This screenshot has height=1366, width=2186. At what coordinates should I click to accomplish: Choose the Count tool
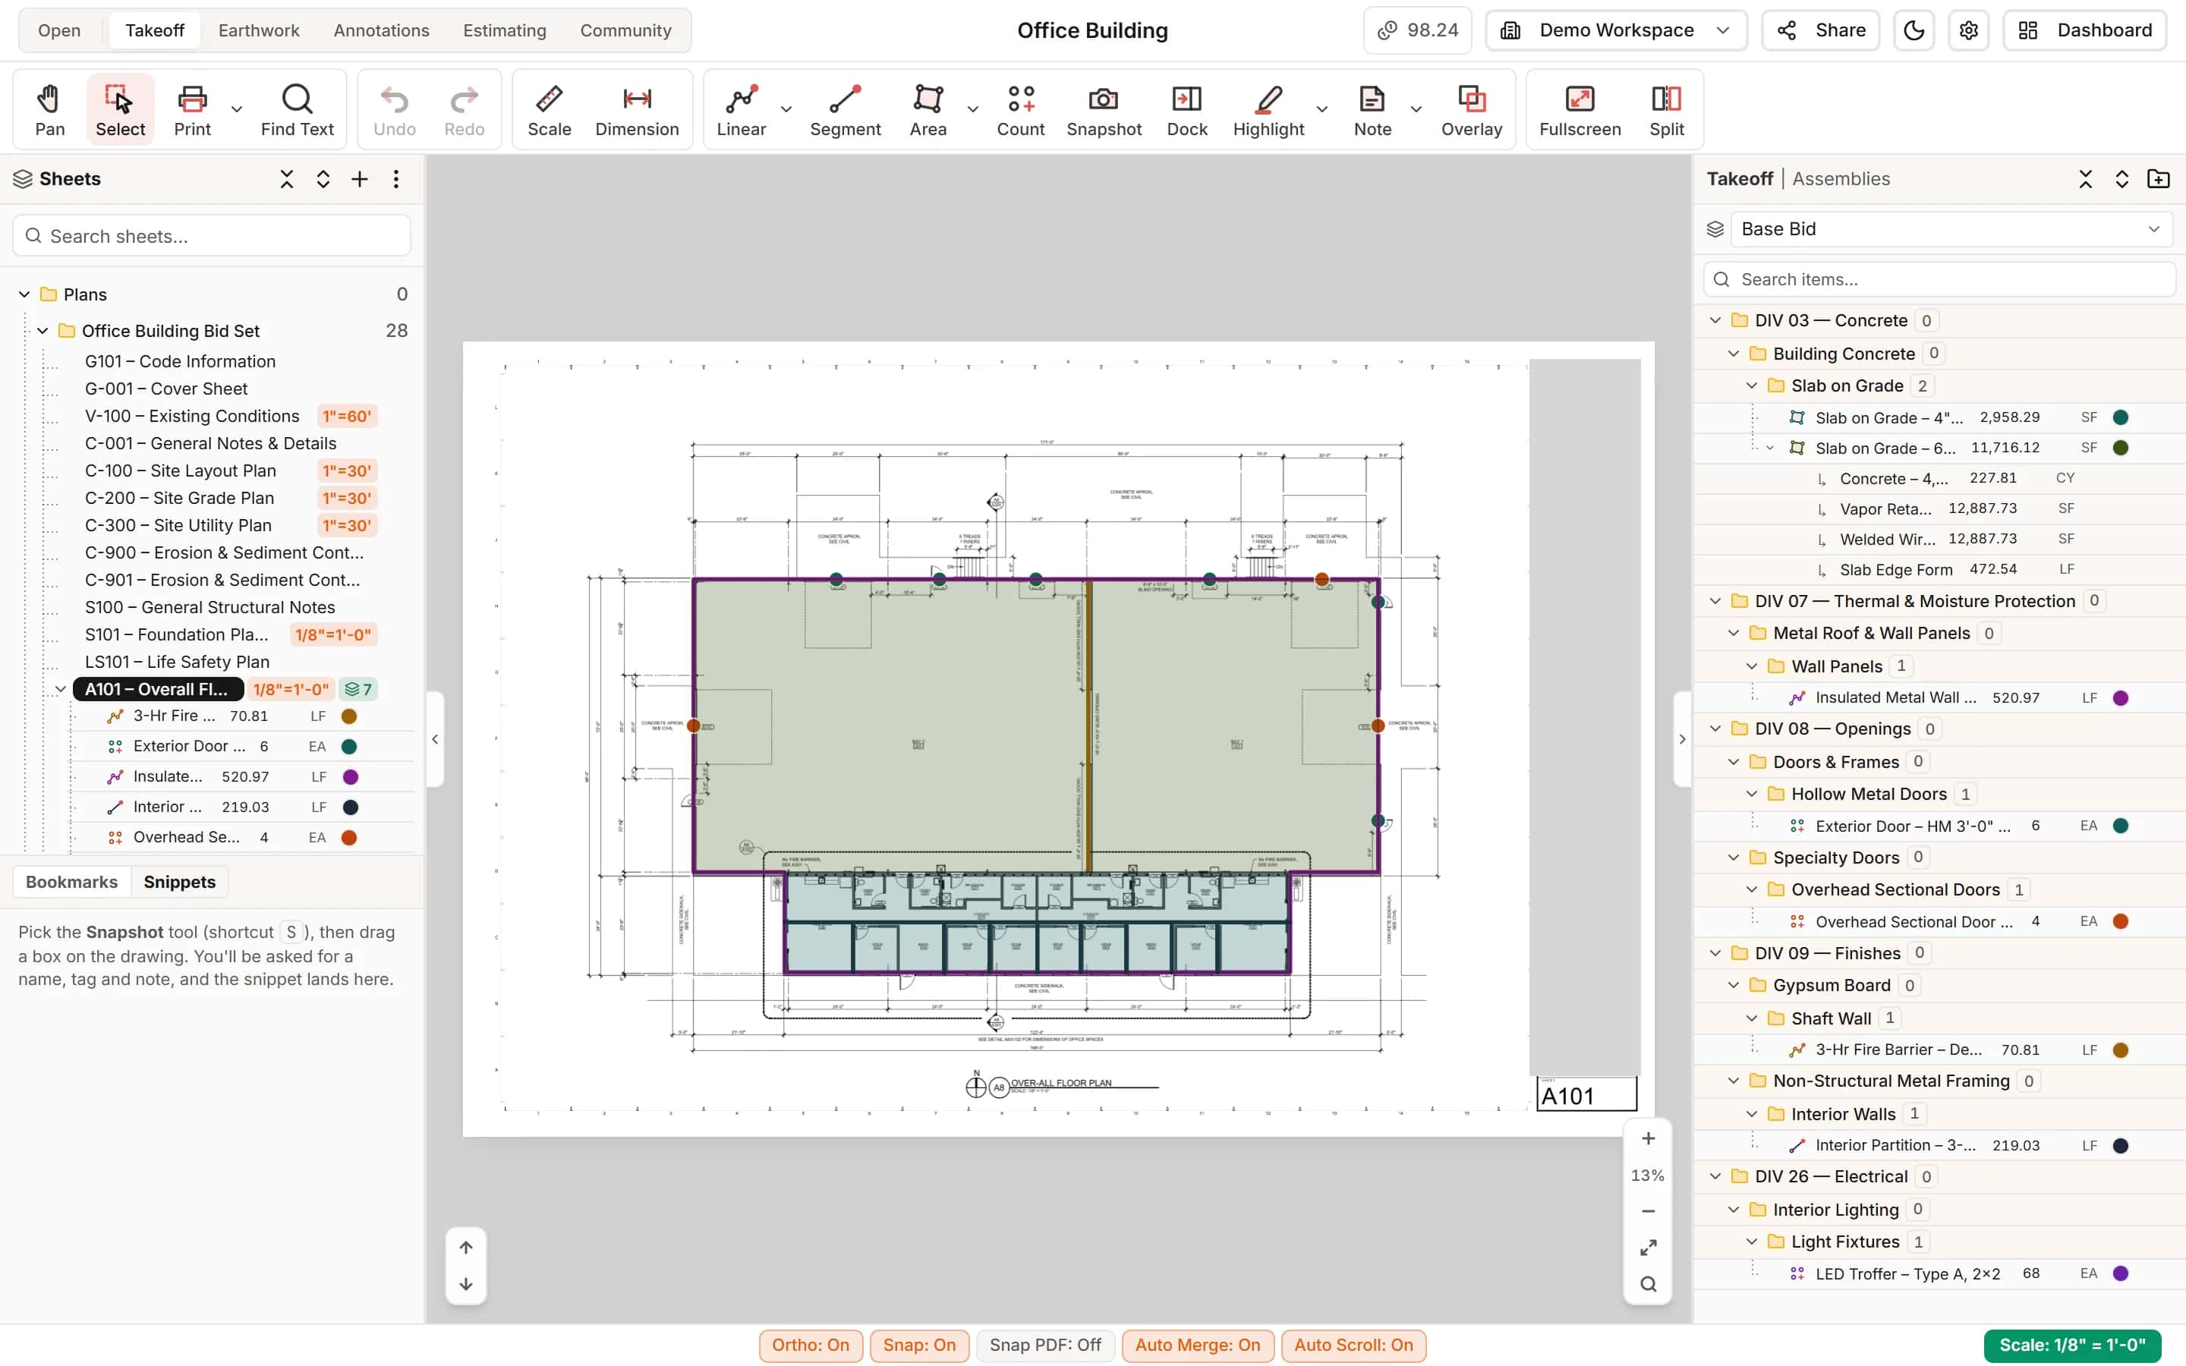[x=1020, y=110]
